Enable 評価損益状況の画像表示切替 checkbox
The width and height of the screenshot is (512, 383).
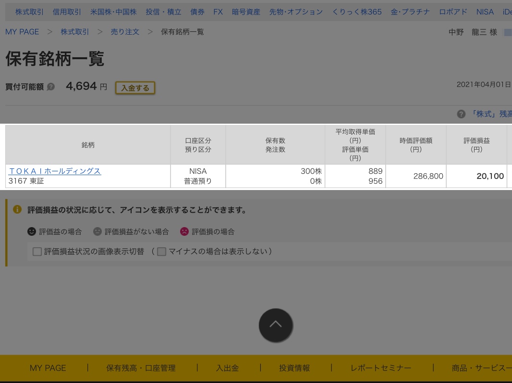coord(37,252)
